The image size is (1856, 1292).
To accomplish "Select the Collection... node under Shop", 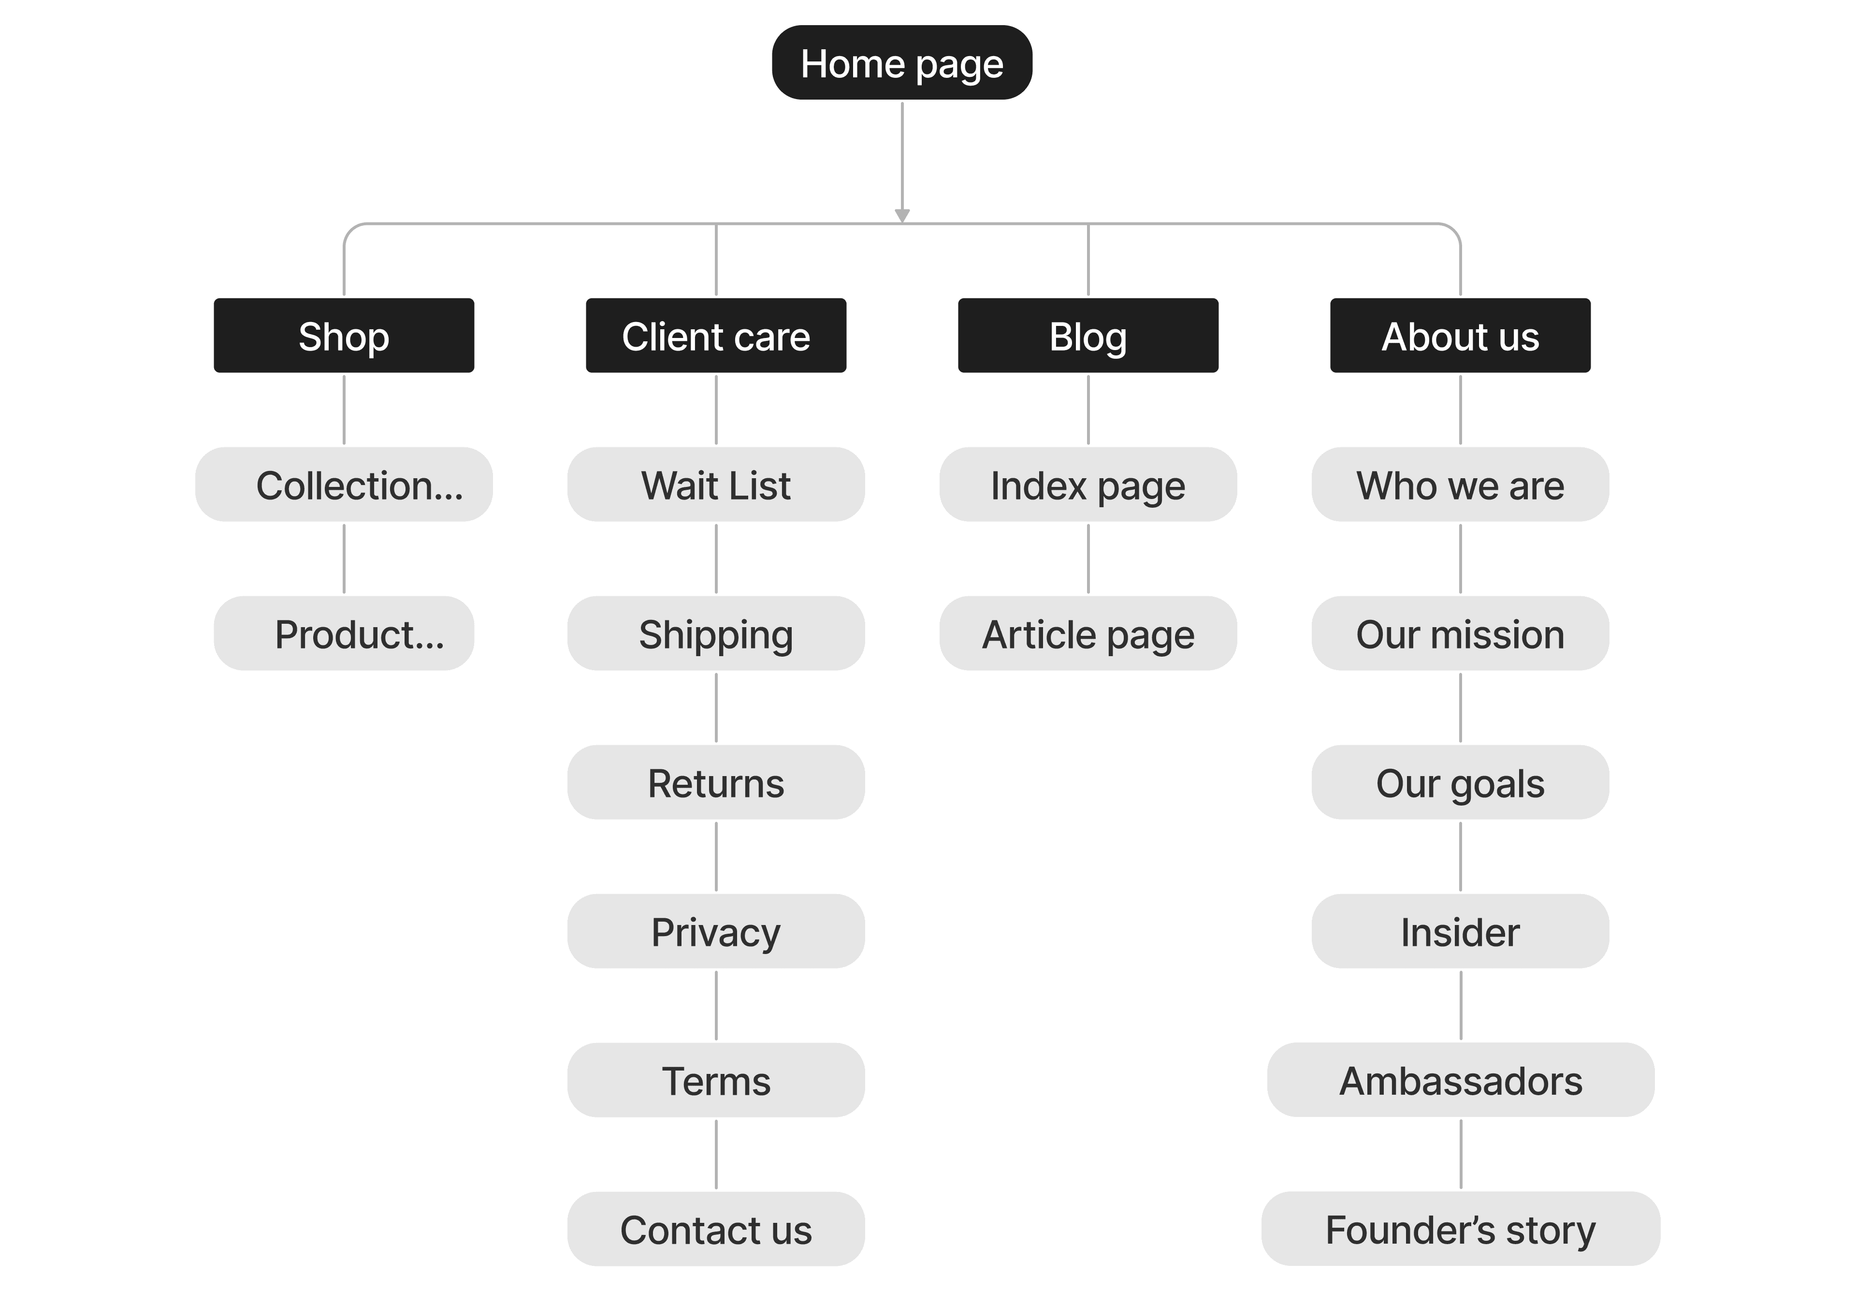I will coord(344,484).
